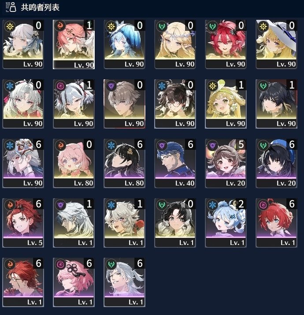Screen dimensions: 304x315
Task: Select the glasses-wearing Glacio character
Action: (175, 104)
